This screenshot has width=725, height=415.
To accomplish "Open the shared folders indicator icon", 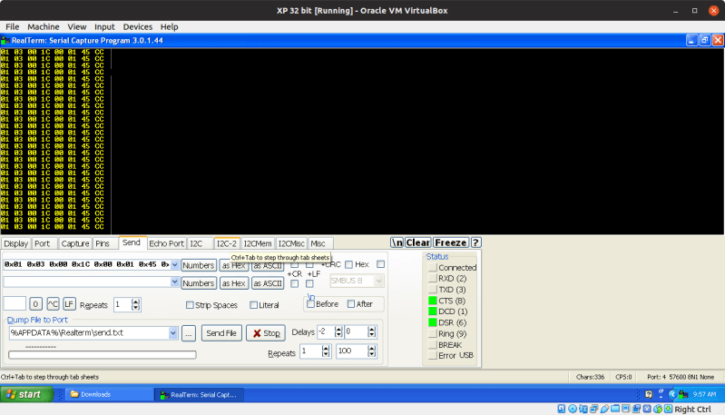I will tap(615, 409).
